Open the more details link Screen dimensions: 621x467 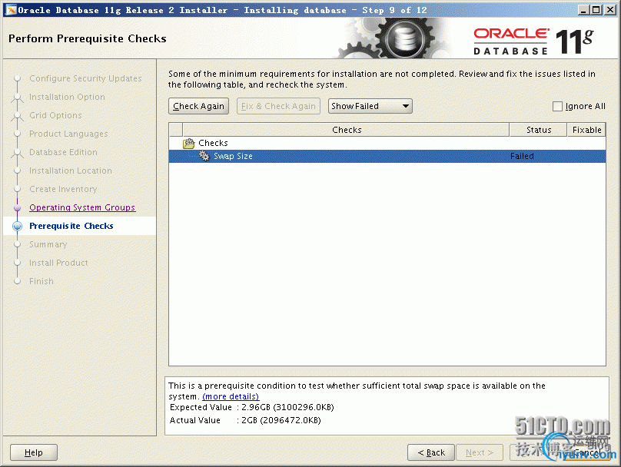tap(231, 396)
